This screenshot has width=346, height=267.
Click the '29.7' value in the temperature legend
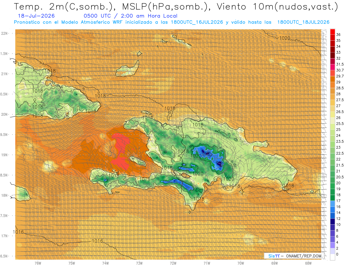point(340,76)
